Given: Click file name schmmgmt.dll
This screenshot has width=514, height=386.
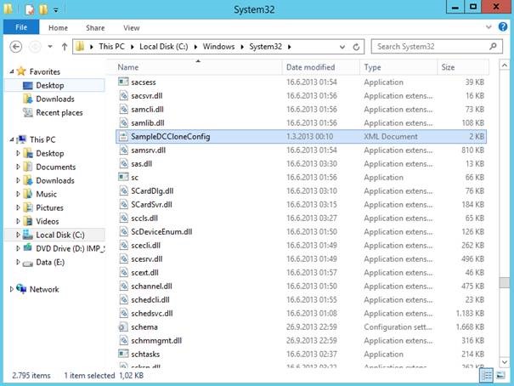Looking at the screenshot, I should click(x=156, y=341).
